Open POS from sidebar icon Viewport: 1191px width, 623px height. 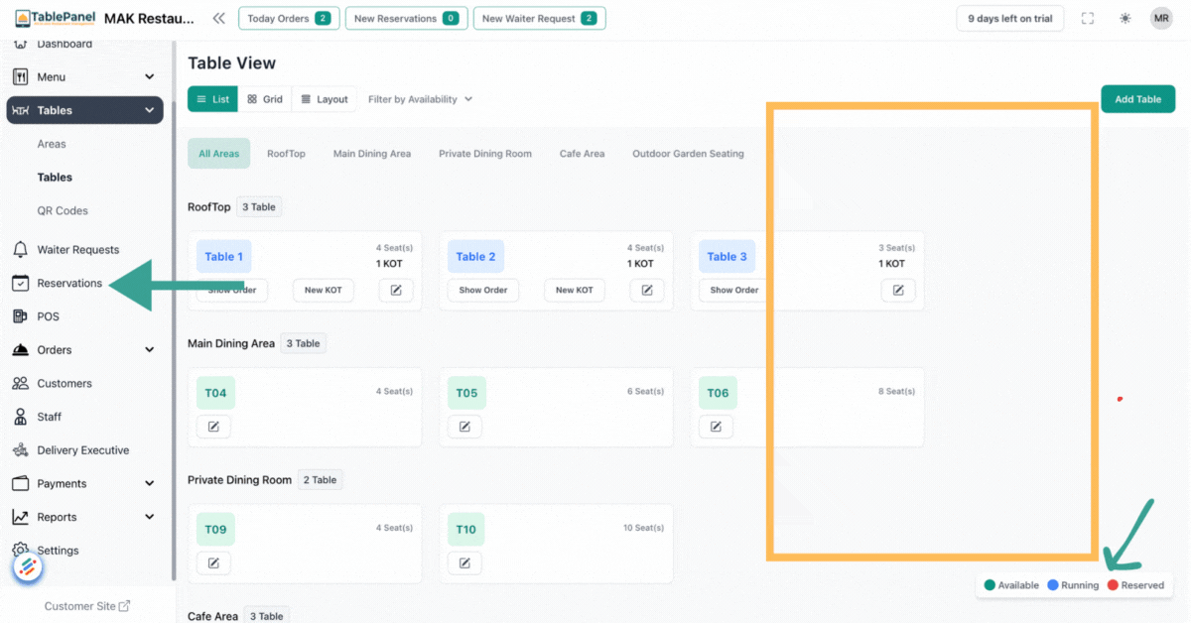[x=20, y=316]
